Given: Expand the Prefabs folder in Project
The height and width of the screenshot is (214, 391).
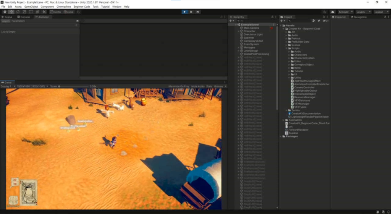Looking at the screenshot, I should 286,39.
